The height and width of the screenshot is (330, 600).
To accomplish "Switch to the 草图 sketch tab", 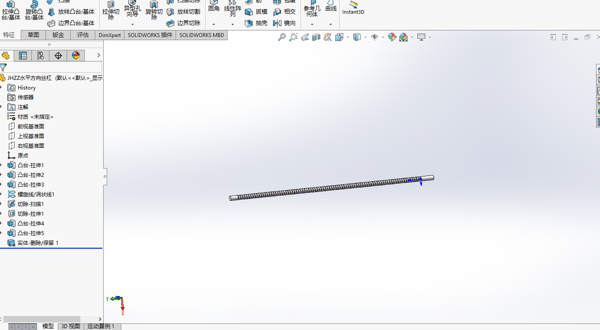I will [x=34, y=35].
